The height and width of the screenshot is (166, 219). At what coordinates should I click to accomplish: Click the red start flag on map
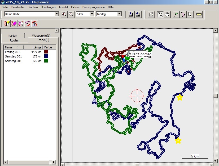pos(123,56)
